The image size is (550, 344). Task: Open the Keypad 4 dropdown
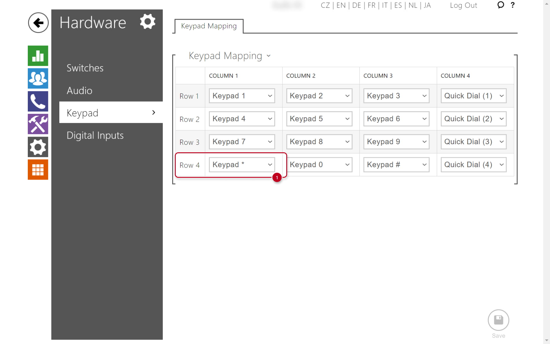click(x=242, y=119)
